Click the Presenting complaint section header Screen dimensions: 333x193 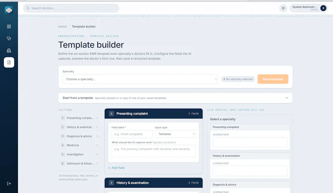pos(154,114)
